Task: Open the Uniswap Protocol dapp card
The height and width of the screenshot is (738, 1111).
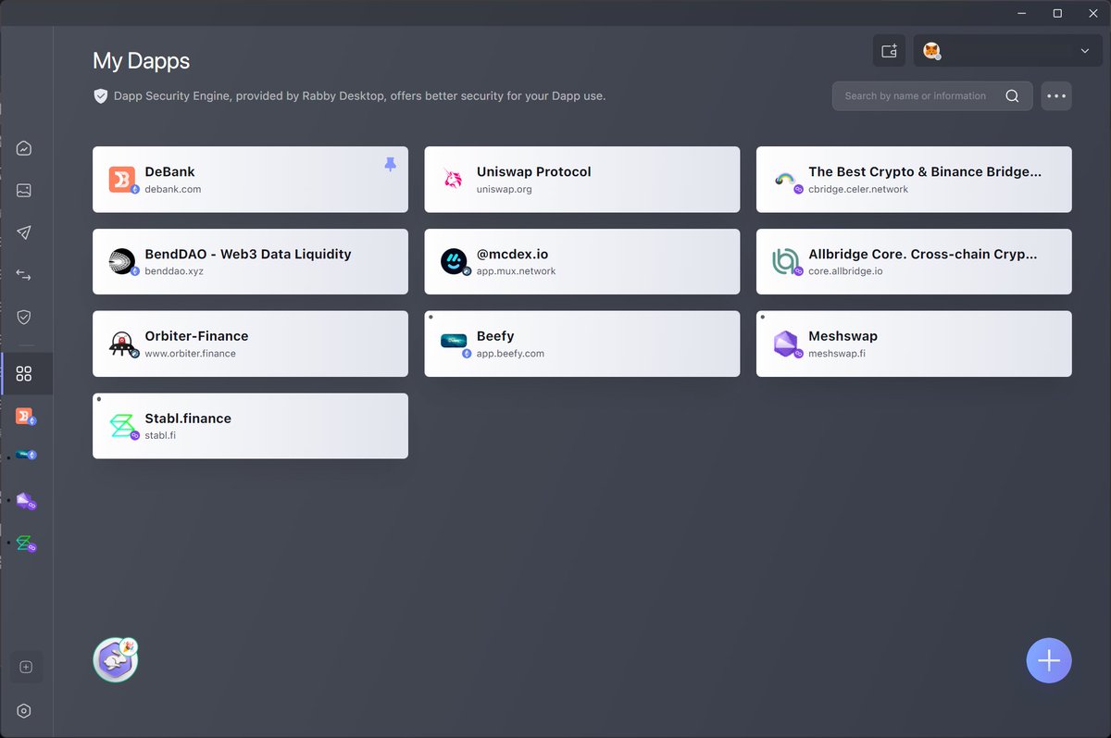Action: click(x=582, y=180)
